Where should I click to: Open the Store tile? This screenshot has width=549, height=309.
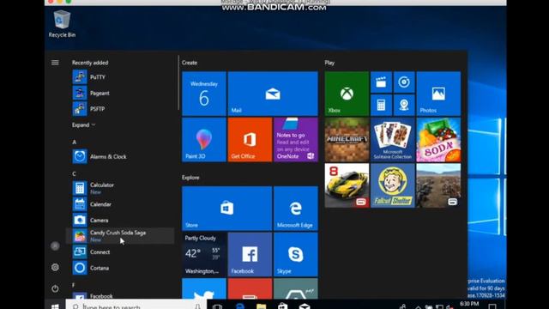coord(226,209)
